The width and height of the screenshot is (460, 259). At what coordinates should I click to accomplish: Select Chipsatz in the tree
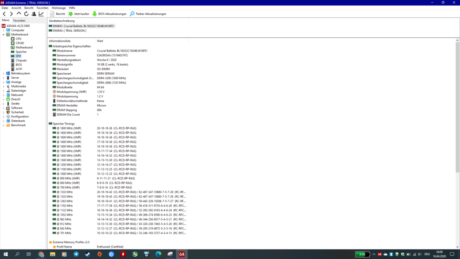click(x=21, y=60)
